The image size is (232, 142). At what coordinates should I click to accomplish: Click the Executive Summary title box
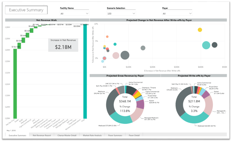(26, 10)
